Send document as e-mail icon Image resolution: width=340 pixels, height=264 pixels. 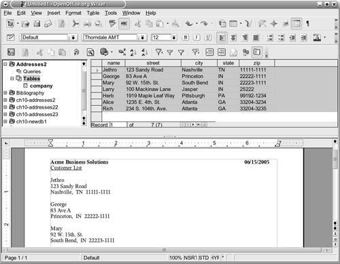point(48,24)
